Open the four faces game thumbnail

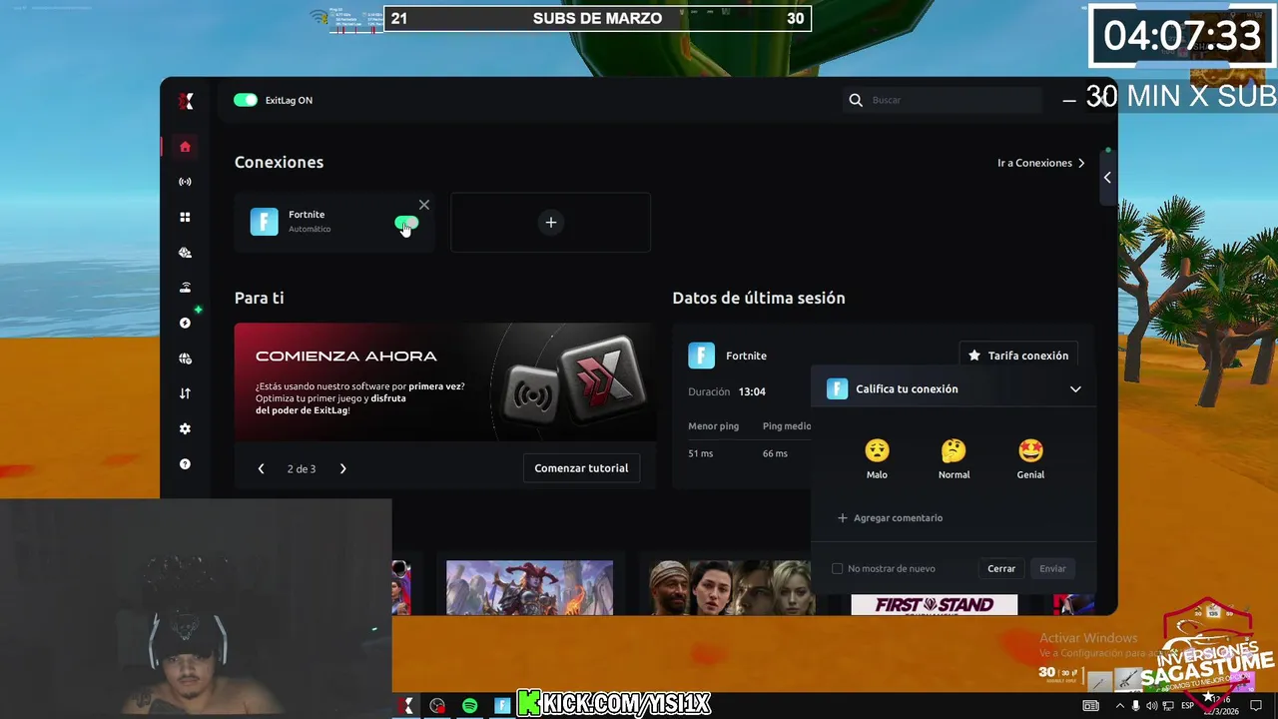click(x=732, y=587)
